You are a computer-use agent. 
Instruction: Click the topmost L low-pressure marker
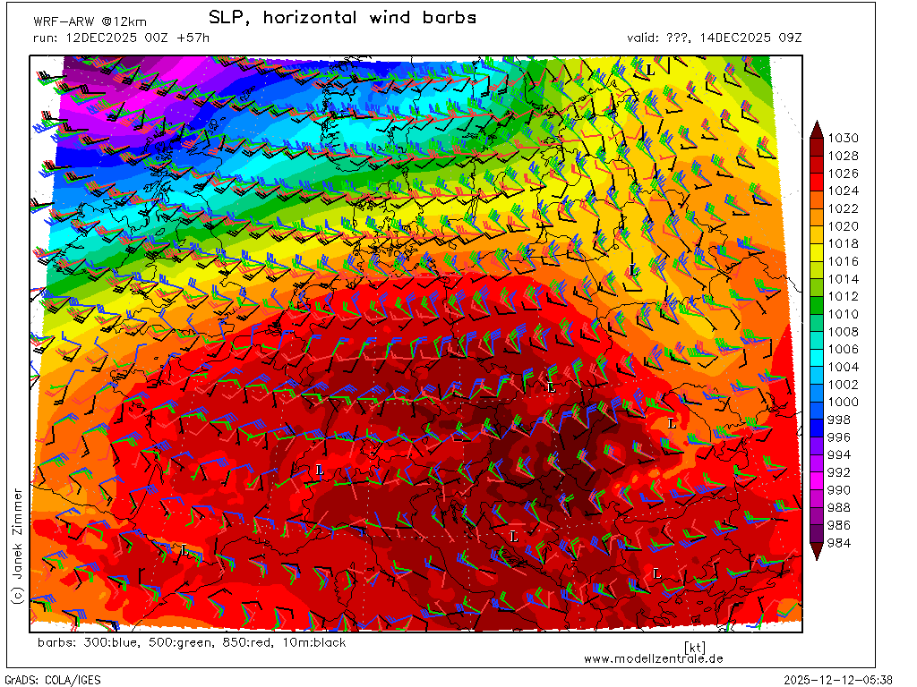pyautogui.click(x=649, y=69)
